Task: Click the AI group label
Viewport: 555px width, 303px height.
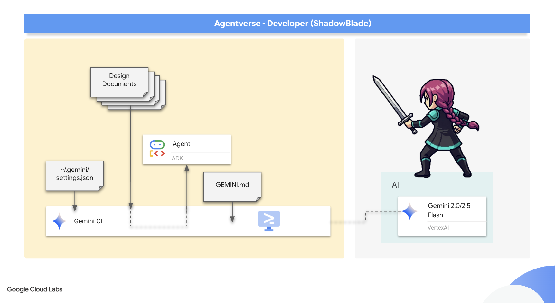Action: coord(395,185)
